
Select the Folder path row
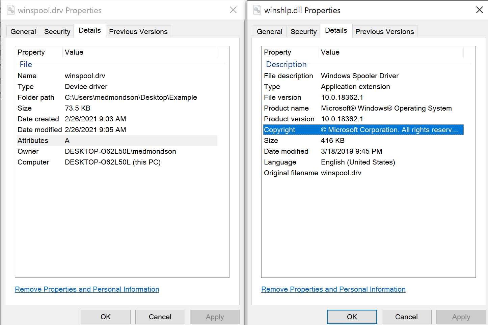click(x=117, y=97)
